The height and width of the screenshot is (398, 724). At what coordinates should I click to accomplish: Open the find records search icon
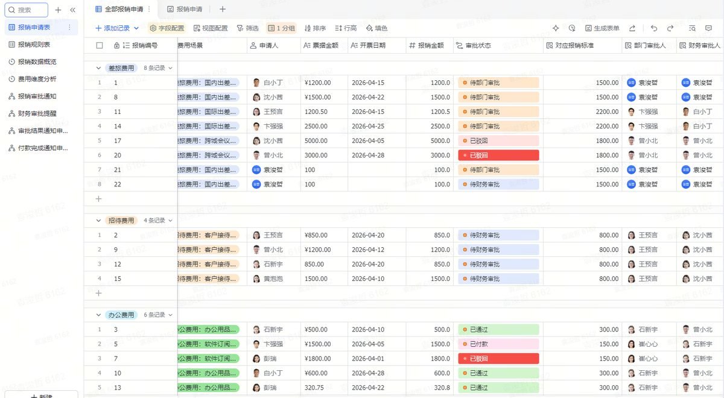692,28
